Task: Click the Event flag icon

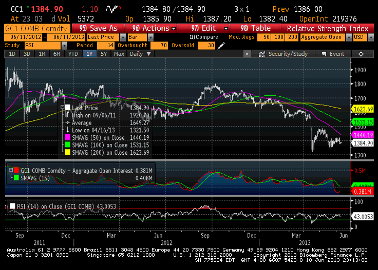Action: tap(324, 54)
